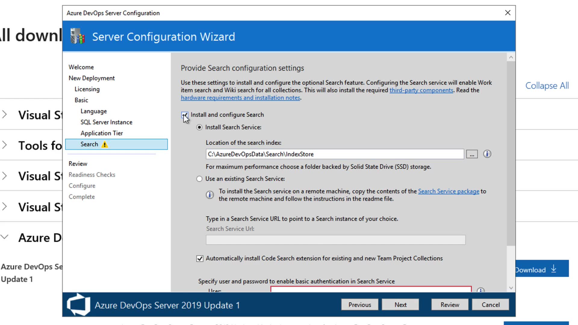Close the Server Configuration dialog
The height and width of the screenshot is (325, 578).
coord(508,13)
